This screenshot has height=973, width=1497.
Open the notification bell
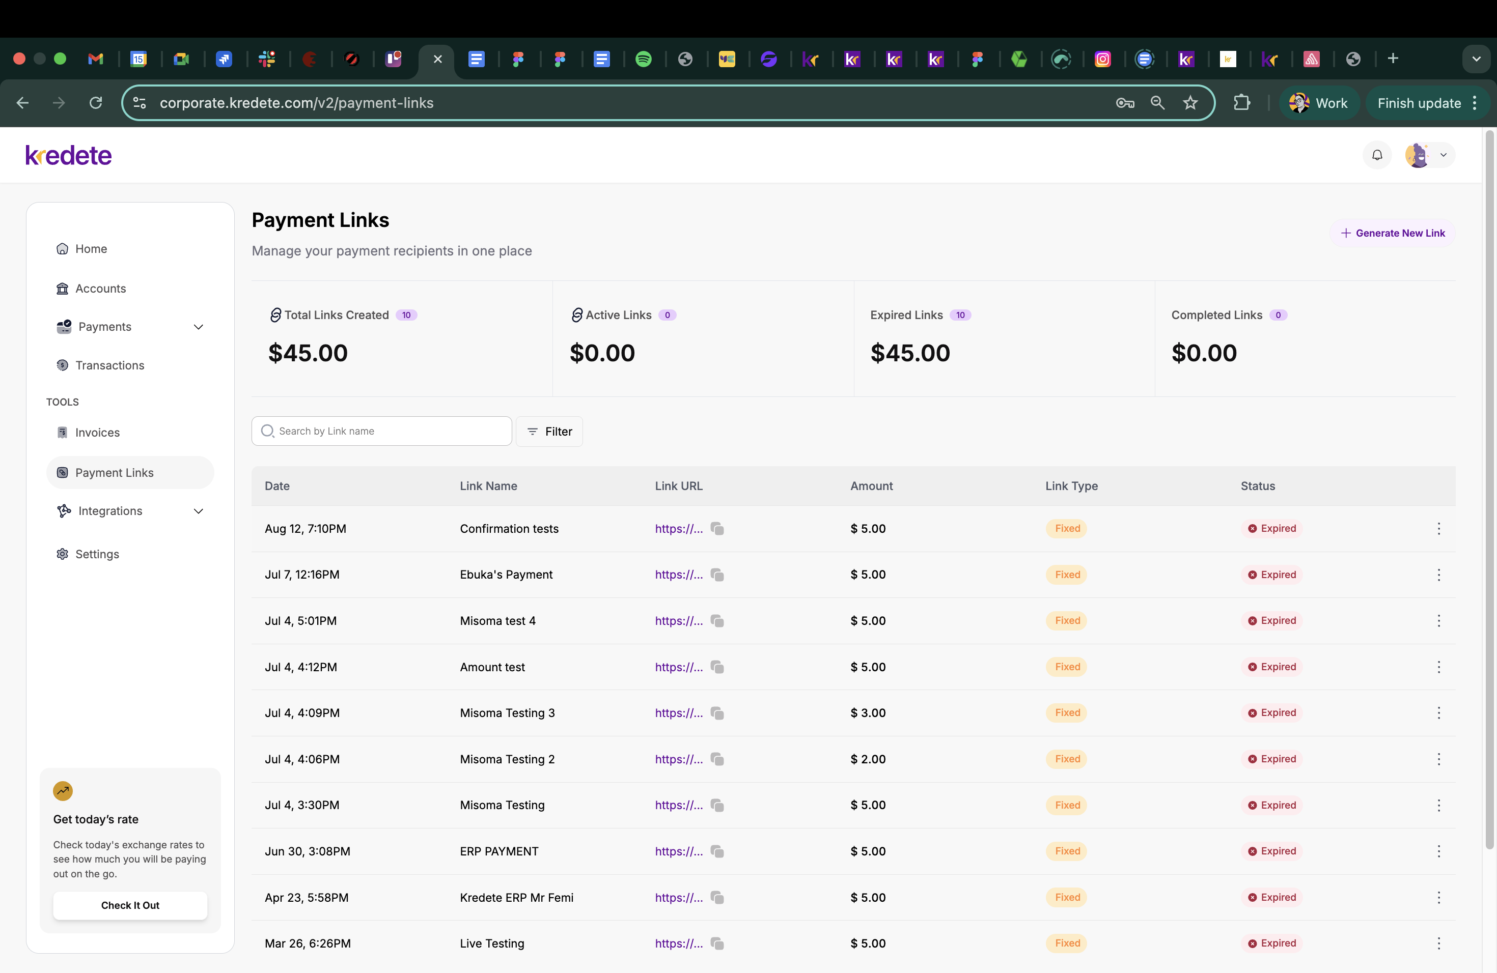[x=1376, y=155]
